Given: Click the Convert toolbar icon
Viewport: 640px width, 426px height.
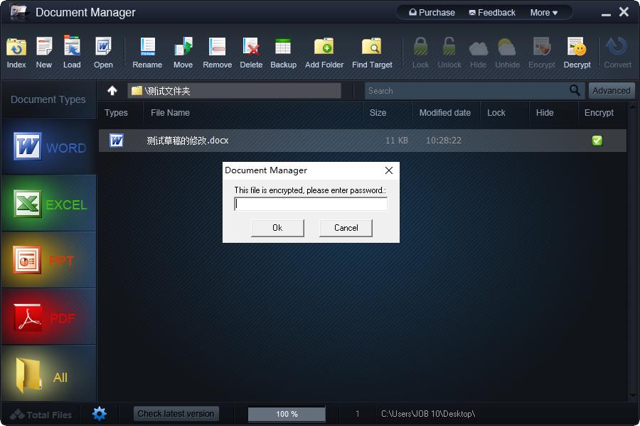Looking at the screenshot, I should click(617, 46).
